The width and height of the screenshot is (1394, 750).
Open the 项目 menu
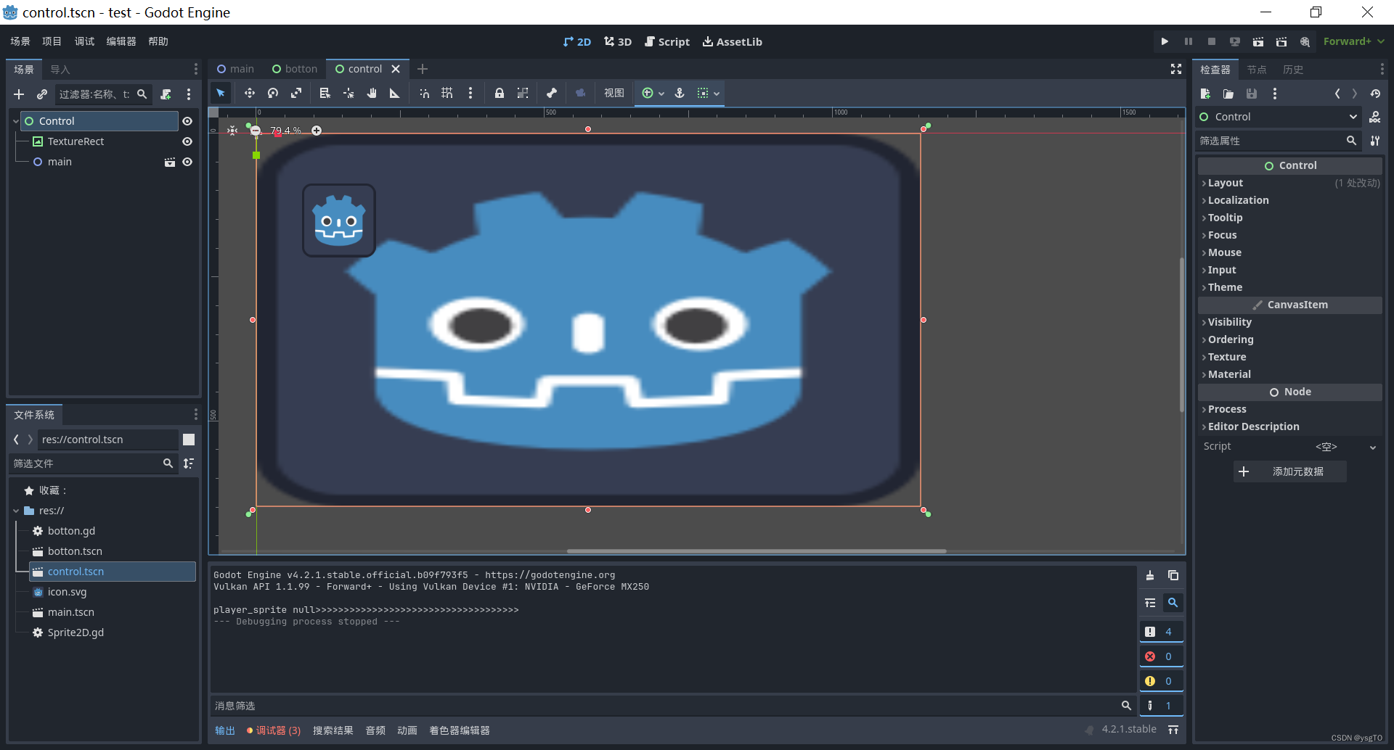click(52, 41)
